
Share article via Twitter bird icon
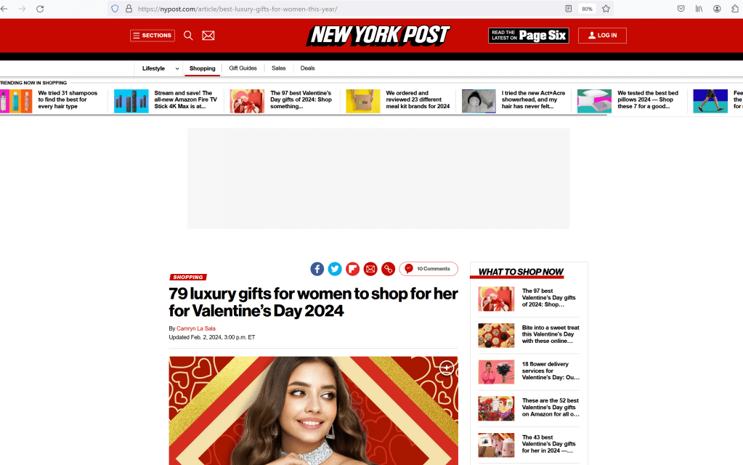click(x=335, y=269)
